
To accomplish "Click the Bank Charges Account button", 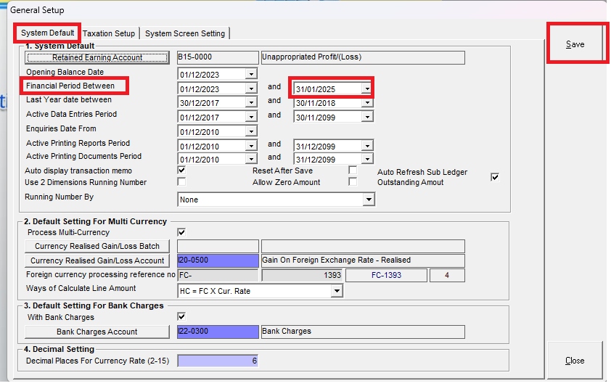I will pos(97,332).
